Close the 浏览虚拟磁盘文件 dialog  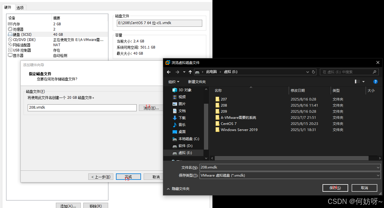coord(378,62)
